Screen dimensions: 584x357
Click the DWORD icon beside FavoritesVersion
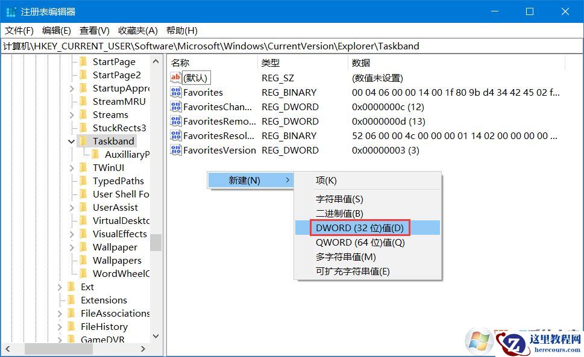click(x=175, y=150)
